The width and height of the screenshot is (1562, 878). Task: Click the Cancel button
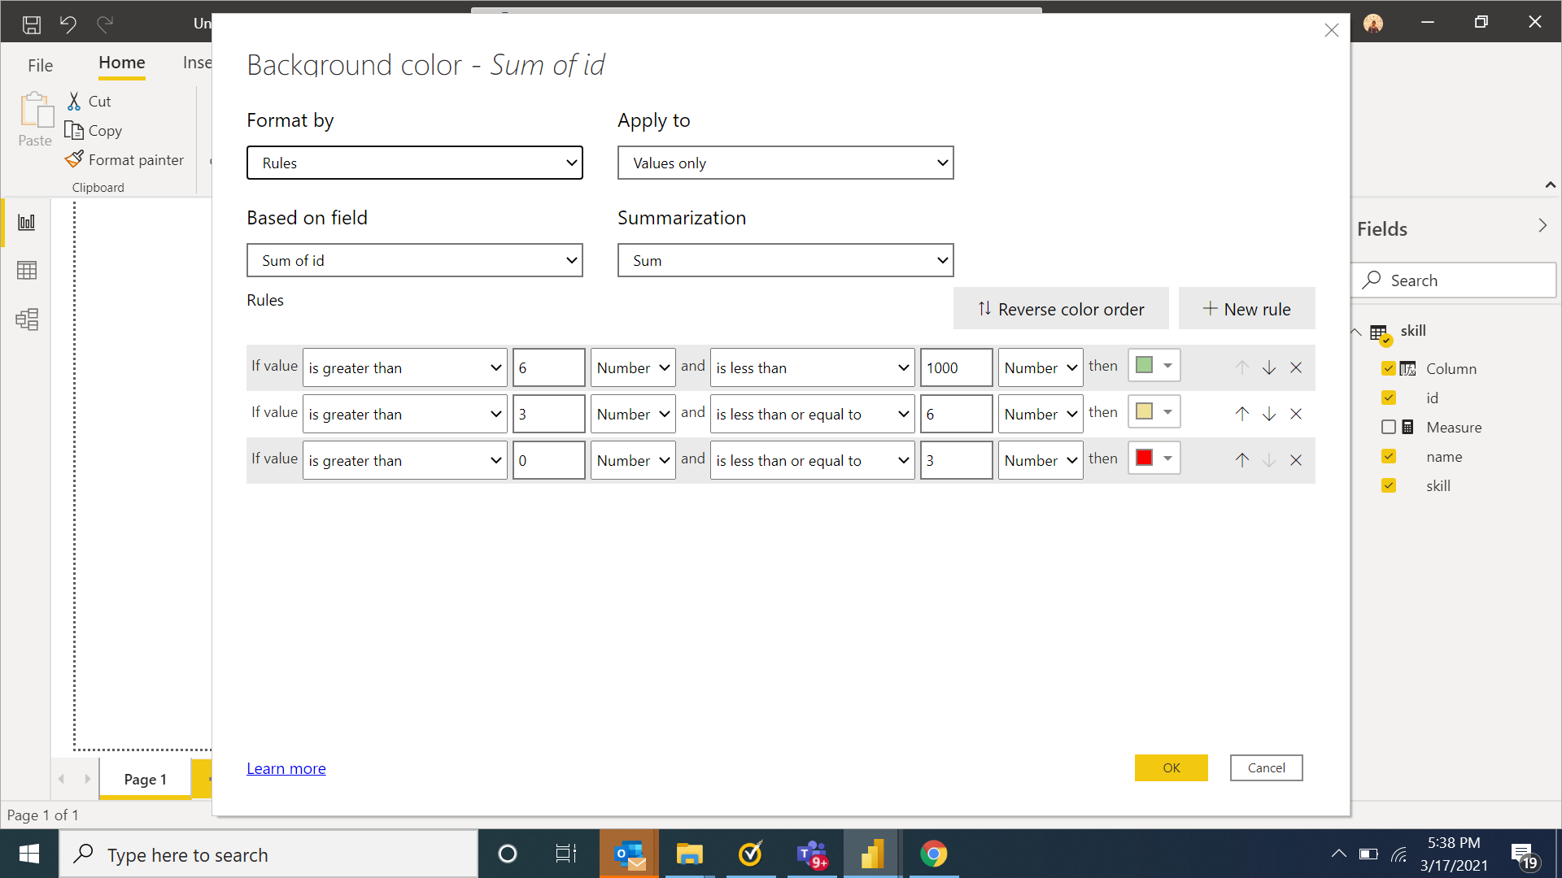point(1267,767)
